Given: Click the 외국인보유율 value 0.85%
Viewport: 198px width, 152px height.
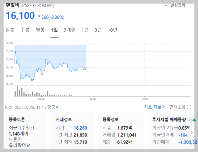Looking at the screenshot, I should point(184,128).
